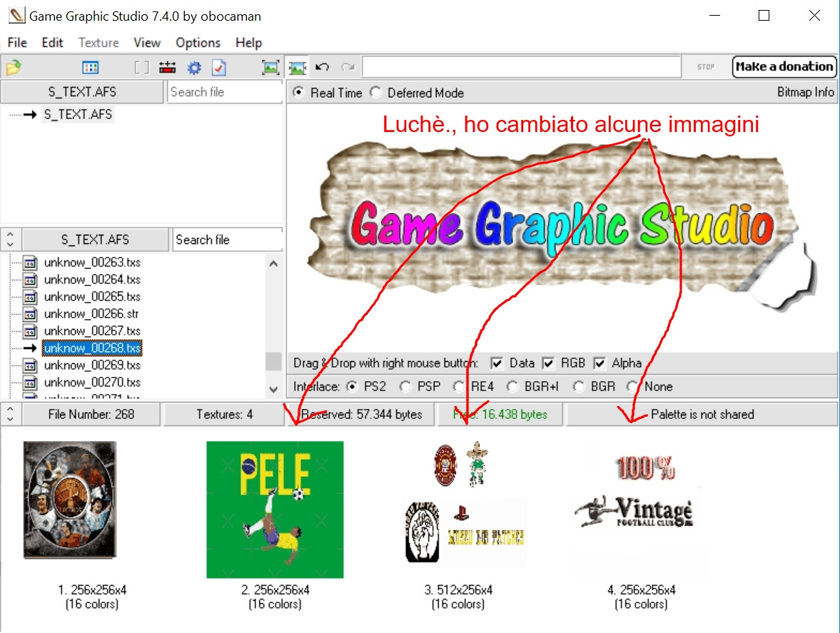Image resolution: width=840 pixels, height=633 pixels.
Task: Click Free: 16.438 bytes status cell
Action: 500,414
